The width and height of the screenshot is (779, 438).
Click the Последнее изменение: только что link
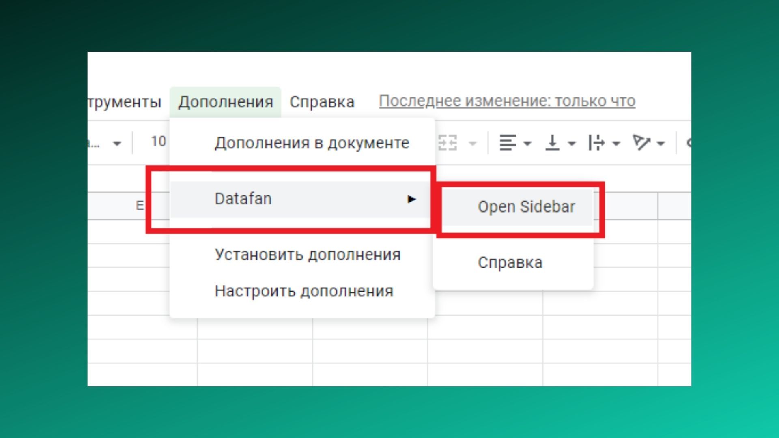tap(507, 101)
